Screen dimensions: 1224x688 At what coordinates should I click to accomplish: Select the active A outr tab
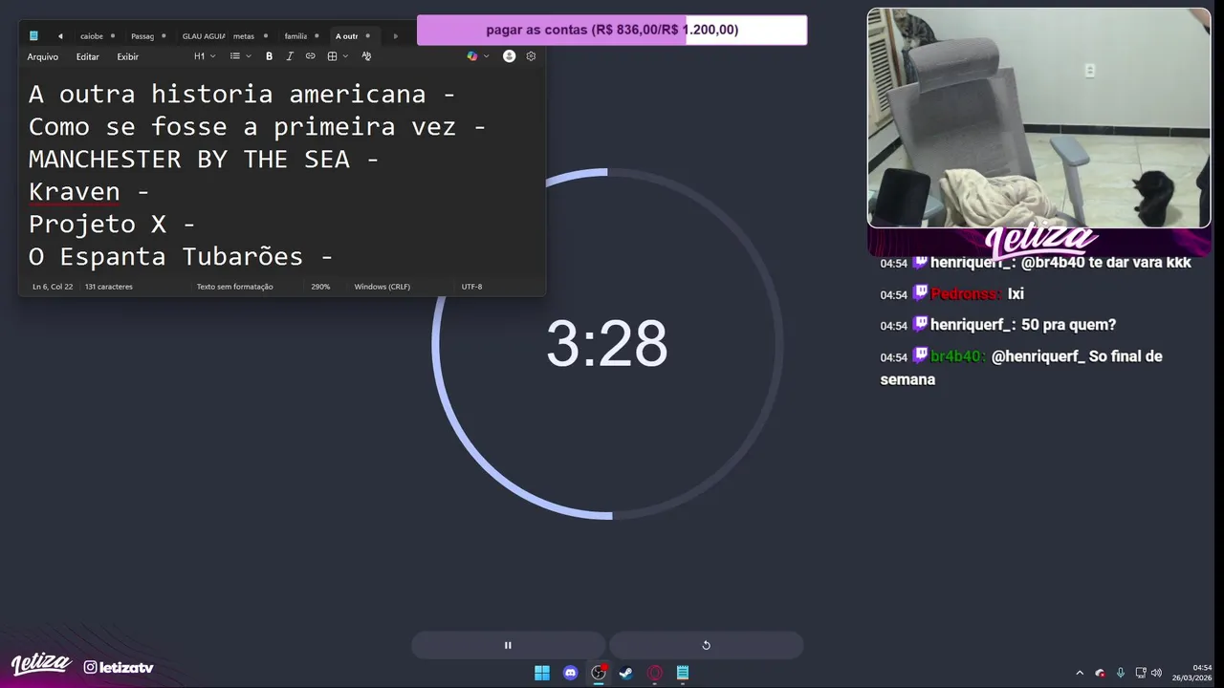pyautogui.click(x=354, y=36)
